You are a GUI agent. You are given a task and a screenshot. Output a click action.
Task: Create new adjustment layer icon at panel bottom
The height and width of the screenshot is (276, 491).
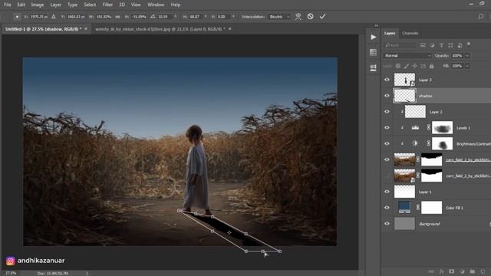(x=462, y=271)
